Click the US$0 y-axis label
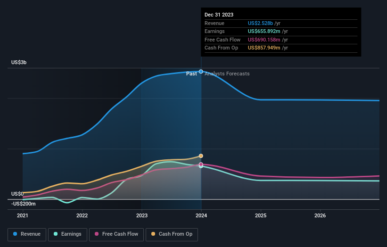The height and width of the screenshot is (247, 387). coord(17,194)
